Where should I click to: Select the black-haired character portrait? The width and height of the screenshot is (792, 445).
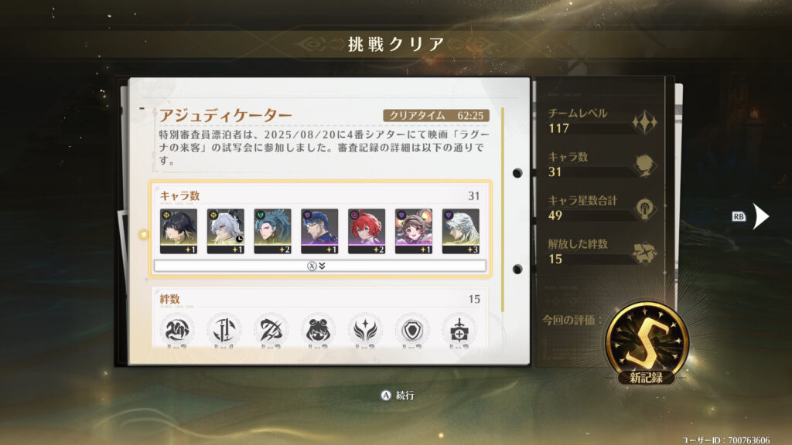point(179,231)
